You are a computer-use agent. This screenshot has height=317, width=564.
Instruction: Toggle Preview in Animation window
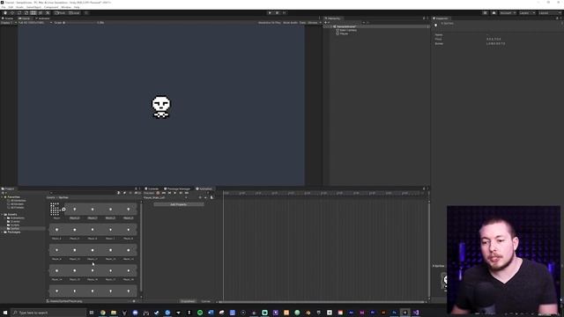coord(149,193)
